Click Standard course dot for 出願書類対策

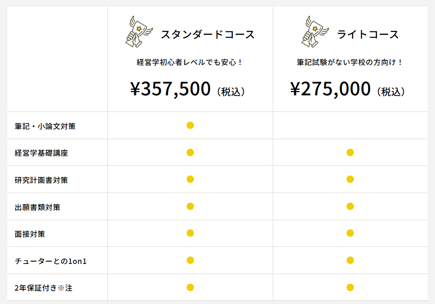click(x=190, y=206)
